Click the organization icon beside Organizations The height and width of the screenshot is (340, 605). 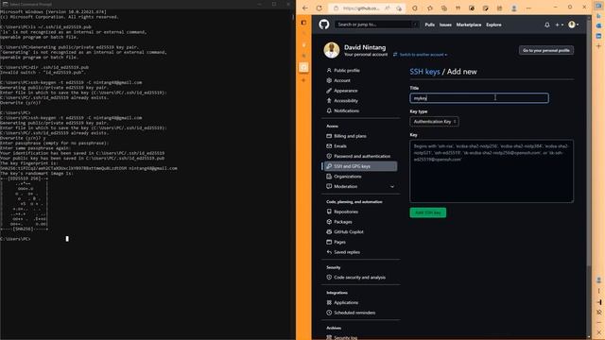pyautogui.click(x=329, y=177)
